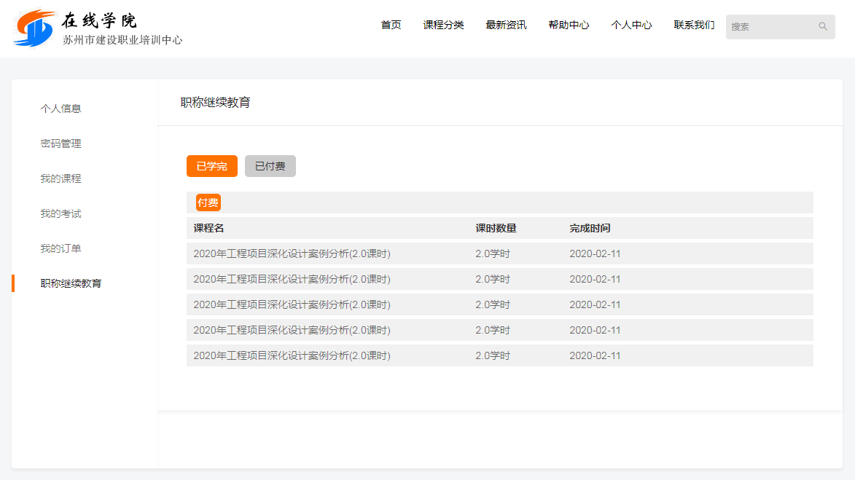855x480 pixels.
Task: Select 个人信息 in the sidebar
Action: (x=60, y=109)
